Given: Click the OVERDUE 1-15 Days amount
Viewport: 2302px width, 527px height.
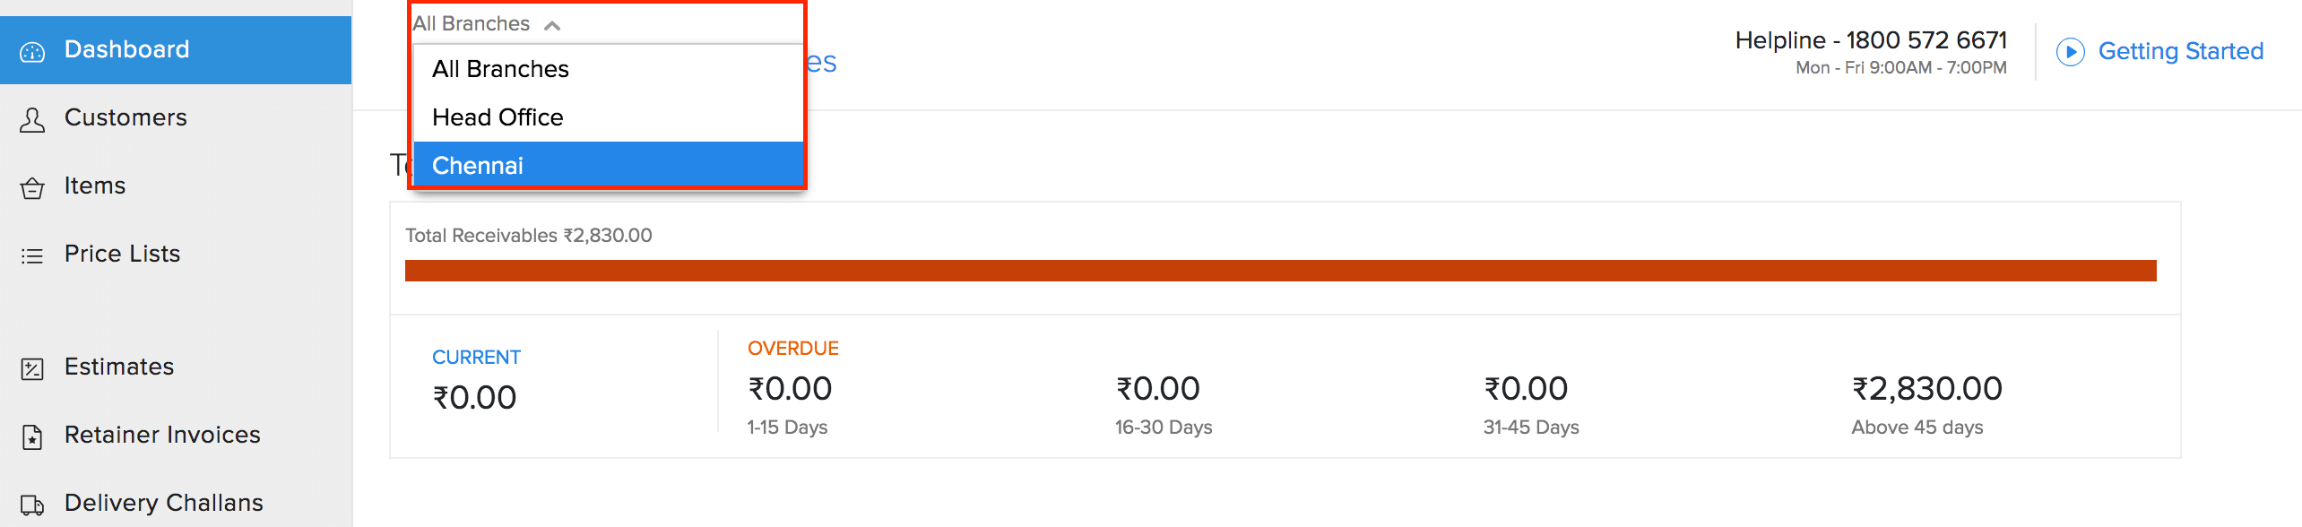Looking at the screenshot, I should [x=790, y=388].
